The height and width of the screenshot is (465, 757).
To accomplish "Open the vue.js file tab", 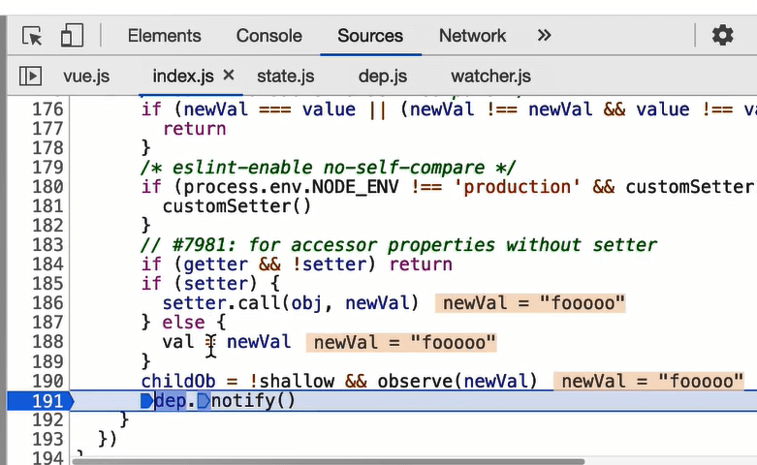I will (86, 77).
